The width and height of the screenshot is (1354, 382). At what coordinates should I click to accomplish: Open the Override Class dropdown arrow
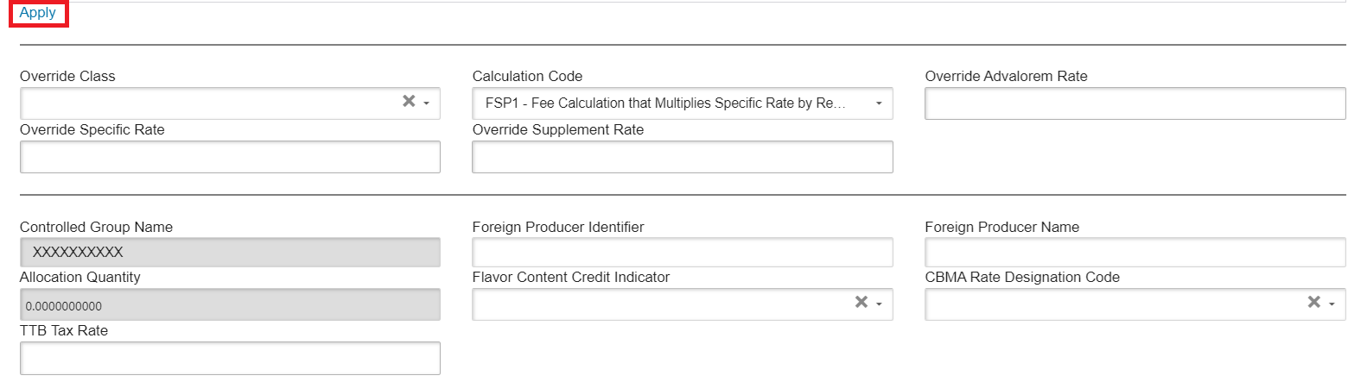click(x=427, y=103)
